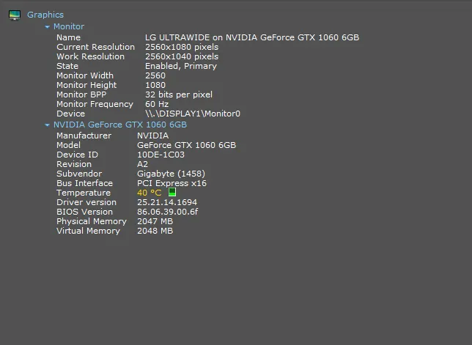472x345 pixels.
Task: Click the 'Monitor BPP' label
Action: [x=81, y=94]
